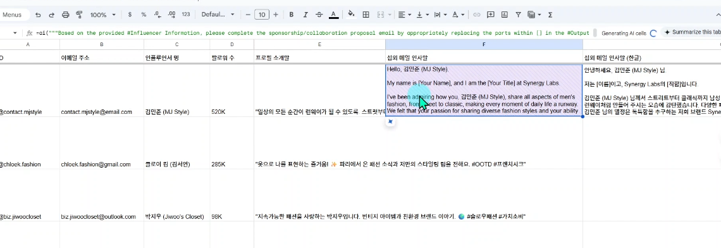Click the 인플루언서 명 header cell
Viewport: 721px width, 248px height.
click(176, 58)
